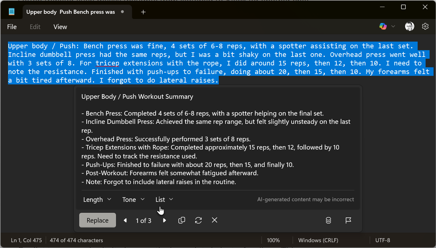Expand the Copilot dropdown chevron

(393, 27)
